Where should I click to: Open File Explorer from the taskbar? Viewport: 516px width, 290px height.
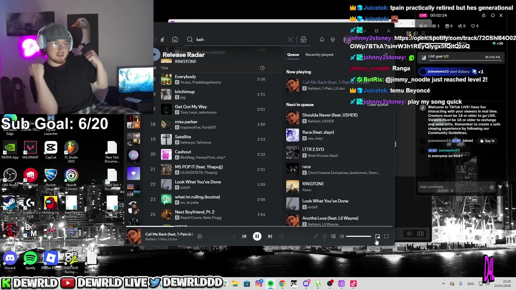235,284
